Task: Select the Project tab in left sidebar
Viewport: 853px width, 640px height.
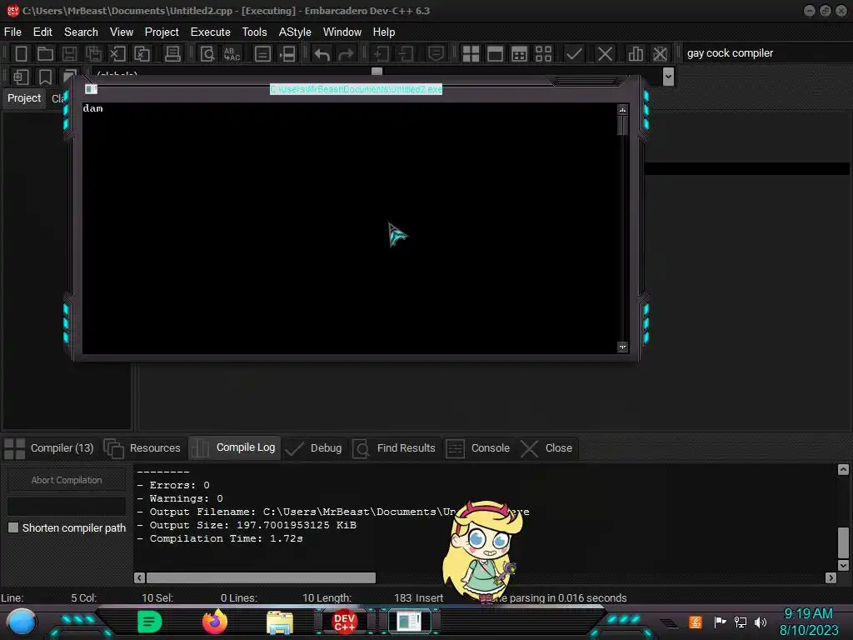Action: click(x=24, y=98)
